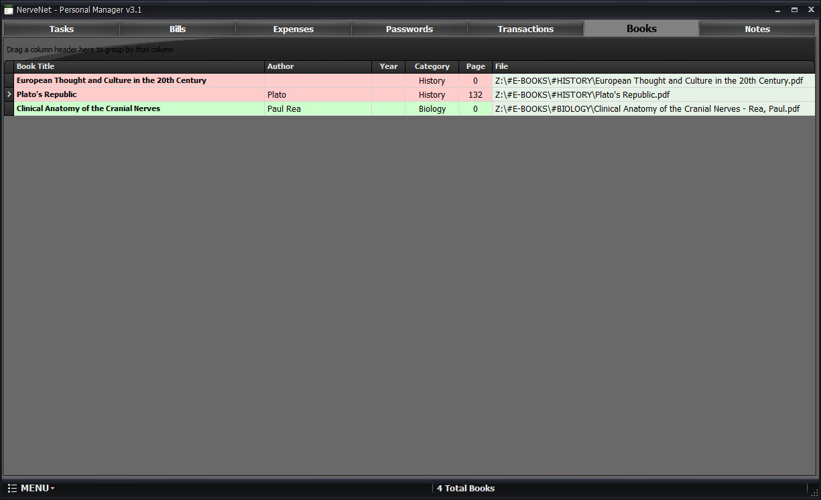Open the Notes tab
Viewport: 821px width, 500px height.
pyautogui.click(x=757, y=29)
